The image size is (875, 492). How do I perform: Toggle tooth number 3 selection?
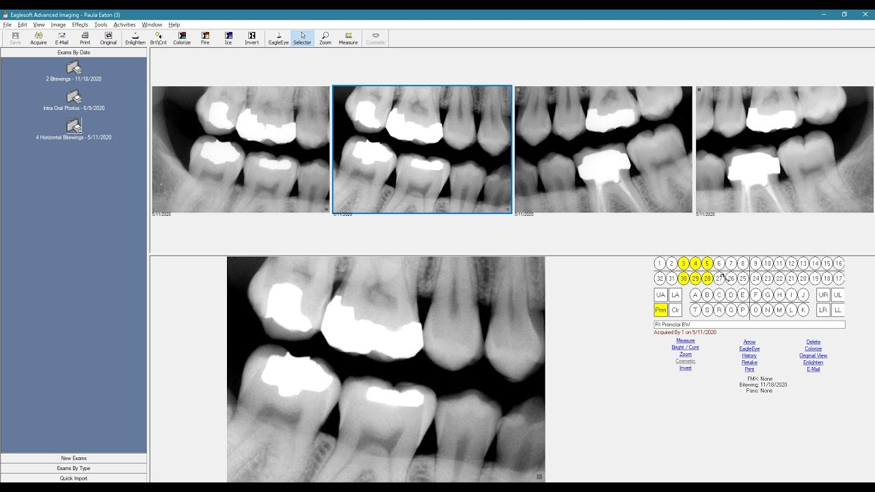coord(683,263)
